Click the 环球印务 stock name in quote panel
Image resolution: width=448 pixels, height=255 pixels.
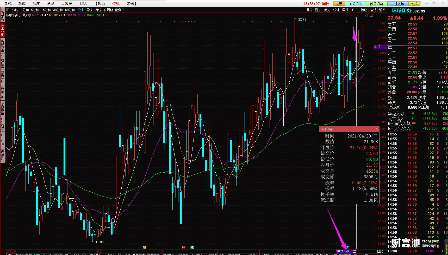tap(401, 11)
